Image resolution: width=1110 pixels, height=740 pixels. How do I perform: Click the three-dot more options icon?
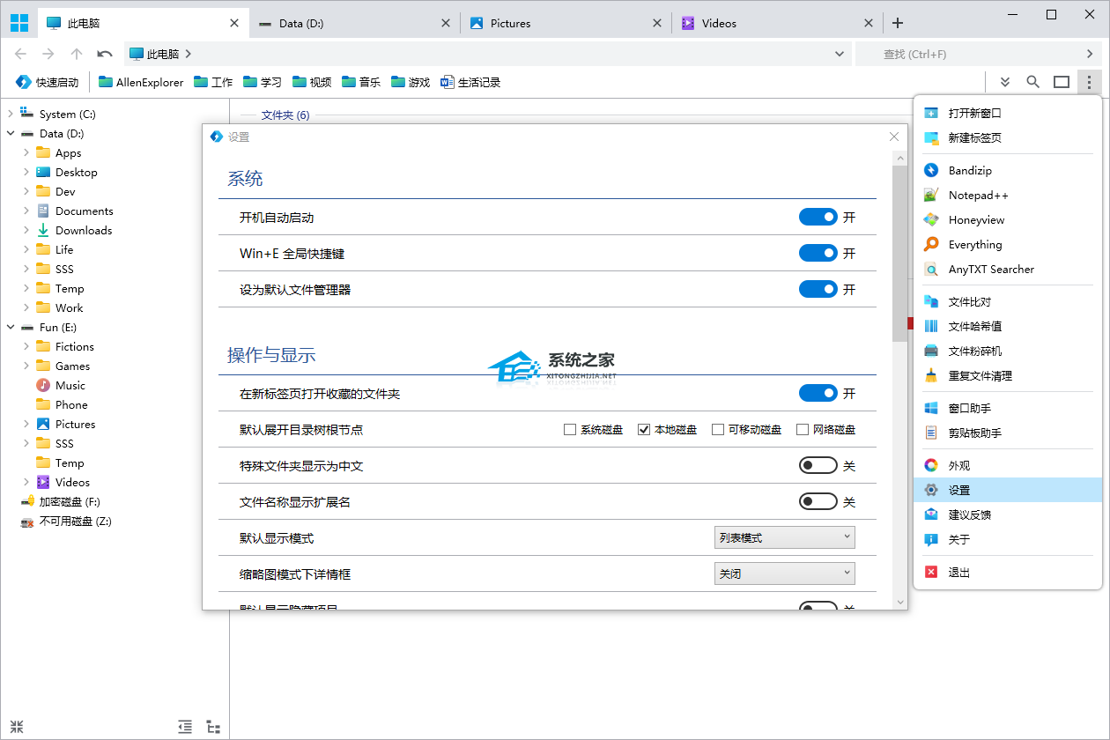(1090, 82)
